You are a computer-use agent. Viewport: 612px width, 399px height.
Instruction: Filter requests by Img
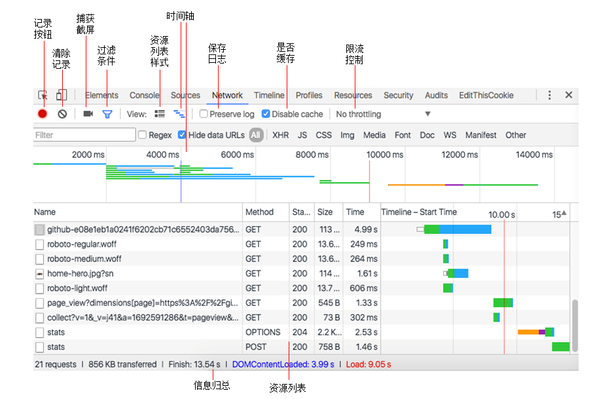click(x=347, y=135)
